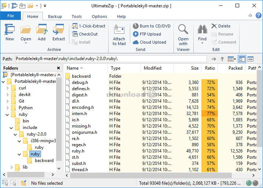
Task: Click the FTP Upload icon
Action: point(135,34)
